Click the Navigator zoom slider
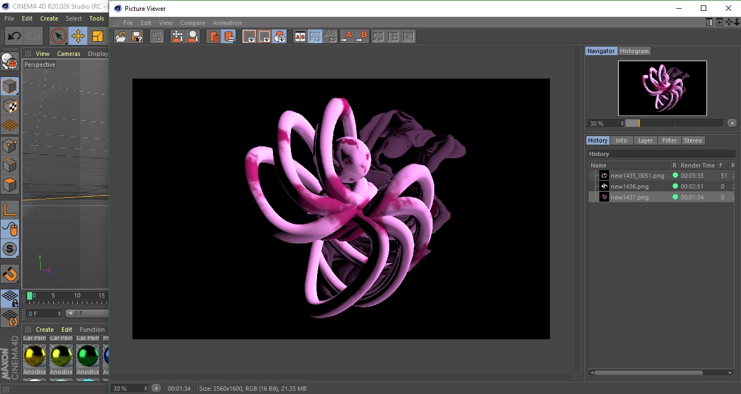The height and width of the screenshot is (394, 741). point(674,123)
